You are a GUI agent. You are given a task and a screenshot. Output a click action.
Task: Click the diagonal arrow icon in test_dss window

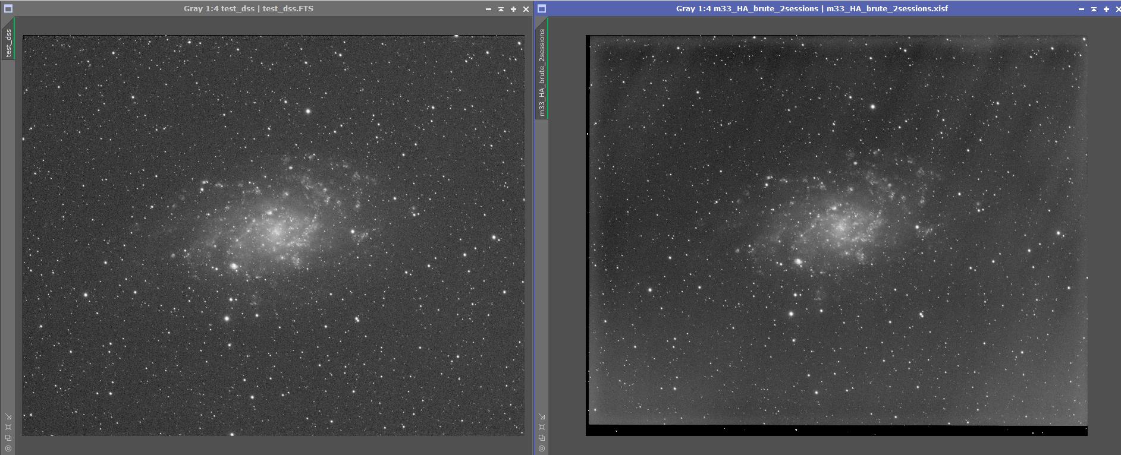pyautogui.click(x=8, y=417)
